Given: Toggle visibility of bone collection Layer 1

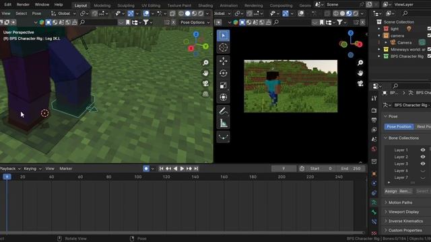Looking at the screenshot, I should tap(423, 150).
